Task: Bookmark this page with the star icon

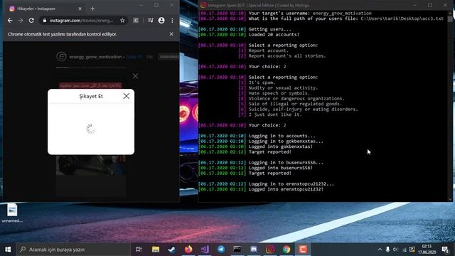Action: (122, 21)
